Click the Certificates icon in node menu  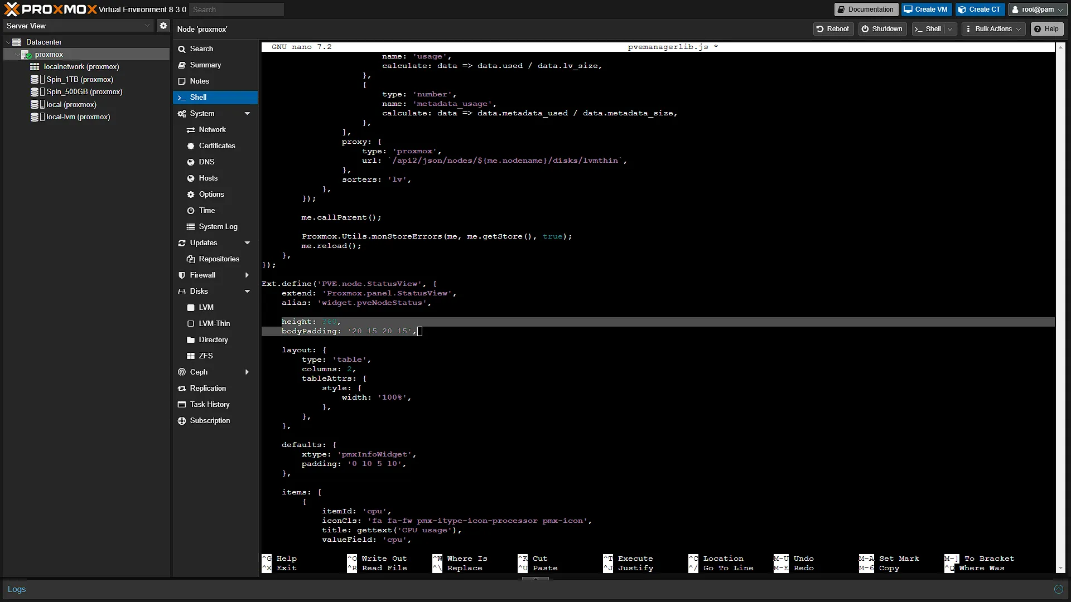pyautogui.click(x=191, y=146)
